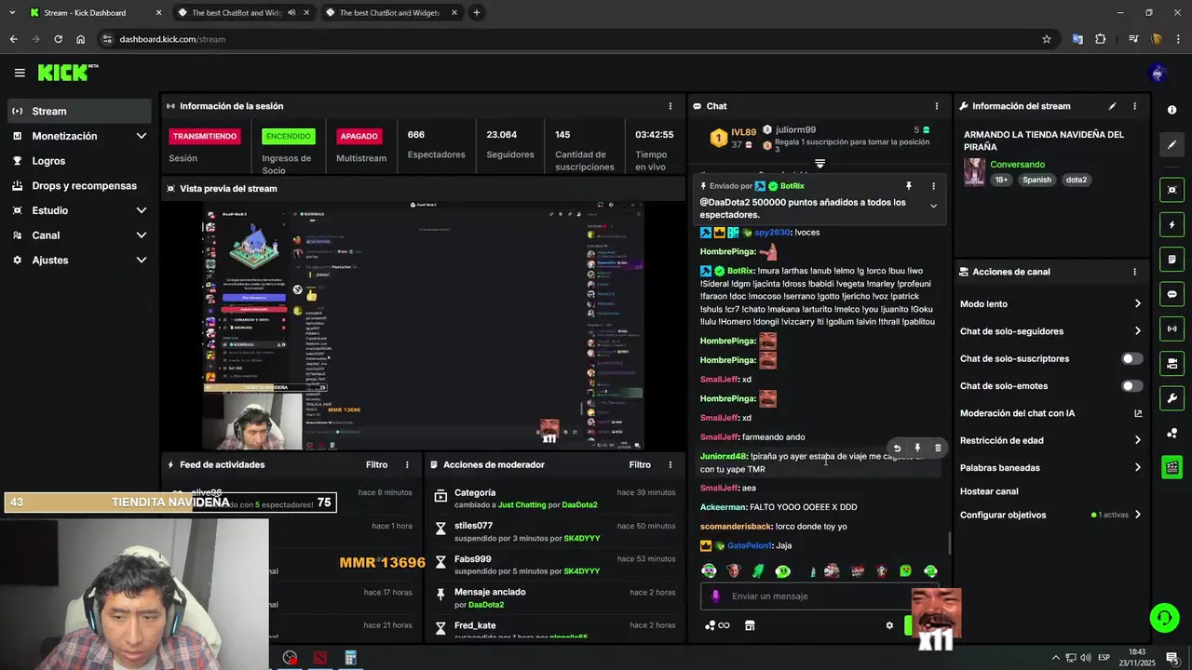Toggle Chat de solo-emotes switch

click(1131, 385)
